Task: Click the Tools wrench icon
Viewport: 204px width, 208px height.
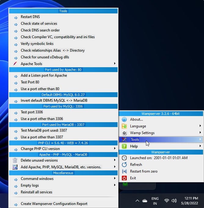Action: pyautogui.click(x=124, y=140)
